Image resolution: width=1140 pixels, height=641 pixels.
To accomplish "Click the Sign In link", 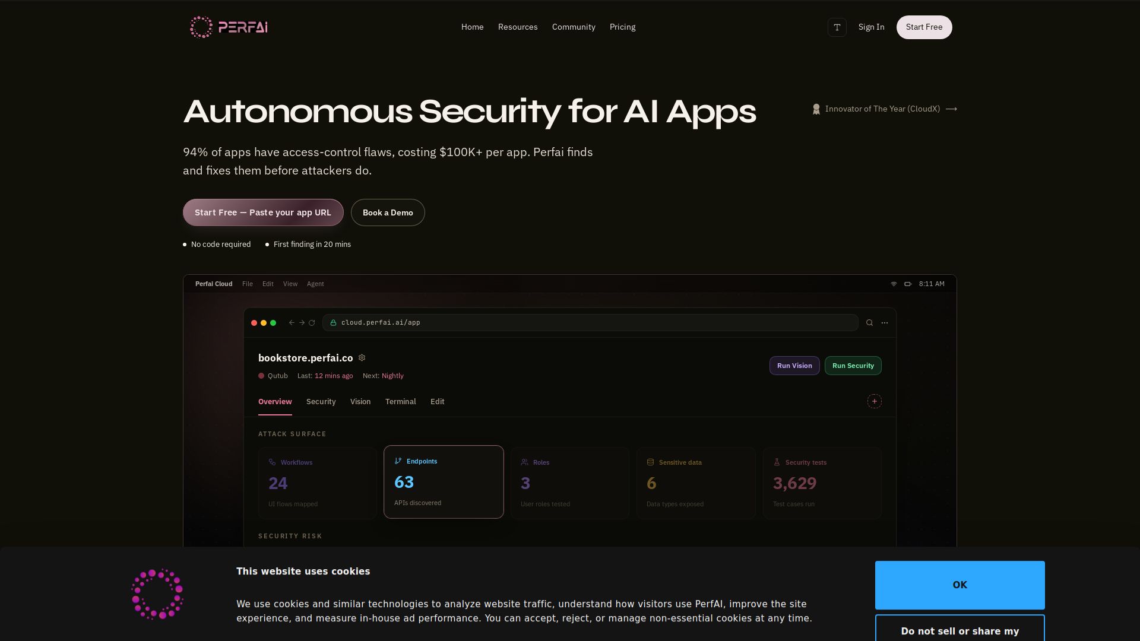I will (x=871, y=27).
